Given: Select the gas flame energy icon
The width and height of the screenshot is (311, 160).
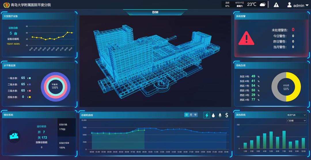Looking at the screenshot, I should click(x=220, y=115).
